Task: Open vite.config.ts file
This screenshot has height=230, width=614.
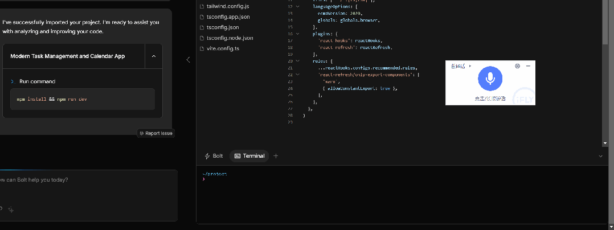Action: pos(223,48)
